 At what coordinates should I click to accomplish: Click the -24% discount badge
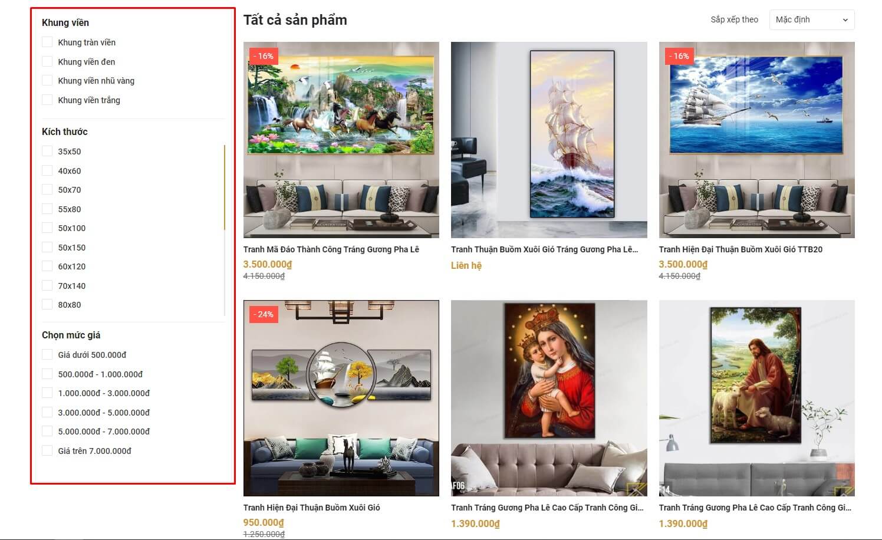pos(263,314)
